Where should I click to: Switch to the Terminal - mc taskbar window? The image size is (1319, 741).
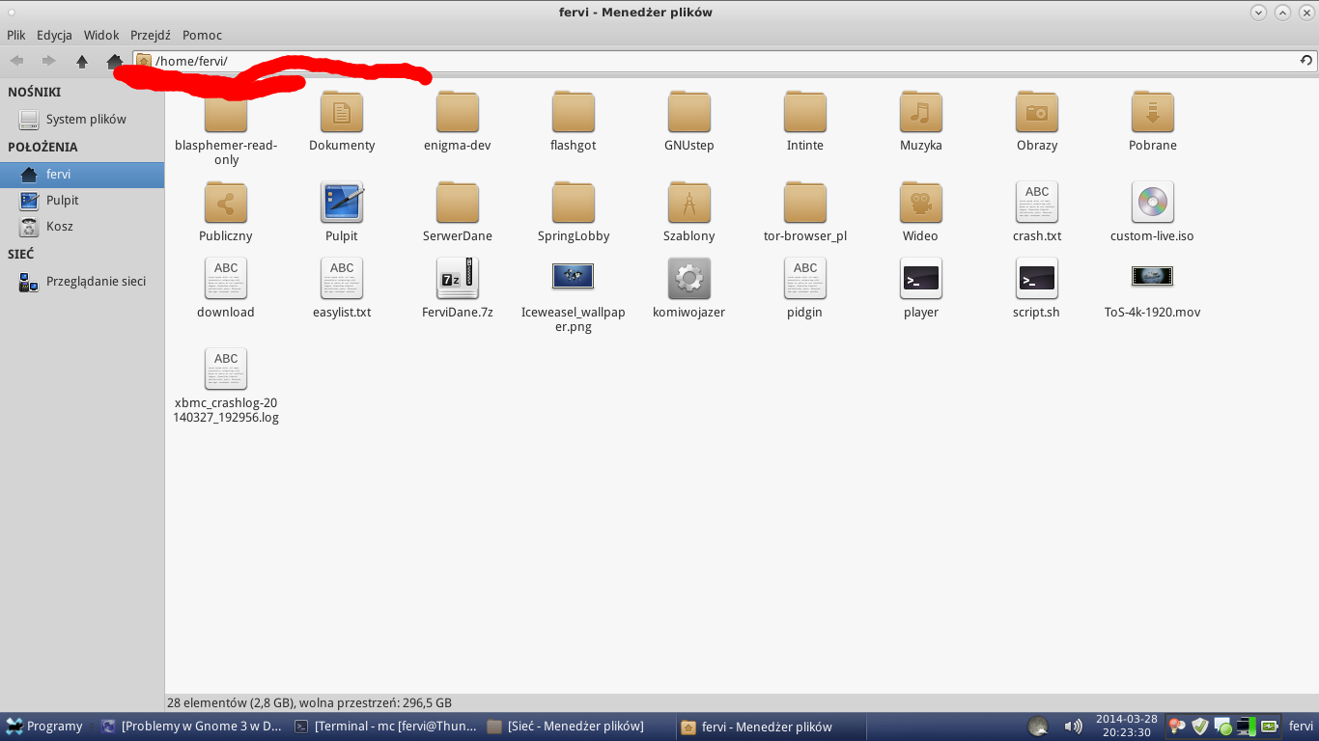[383, 727]
